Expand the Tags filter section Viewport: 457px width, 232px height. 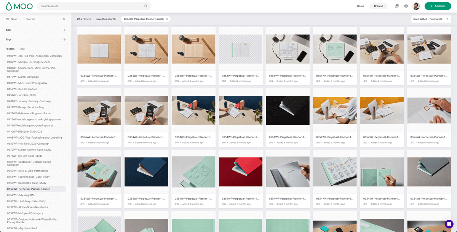click(64, 40)
